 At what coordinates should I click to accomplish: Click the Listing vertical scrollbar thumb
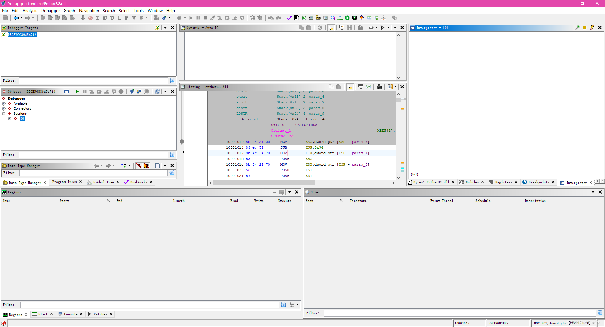click(x=398, y=100)
